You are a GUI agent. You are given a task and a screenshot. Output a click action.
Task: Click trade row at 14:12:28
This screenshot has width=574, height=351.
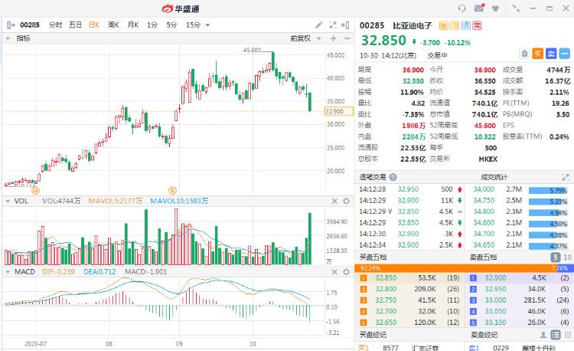coord(411,189)
